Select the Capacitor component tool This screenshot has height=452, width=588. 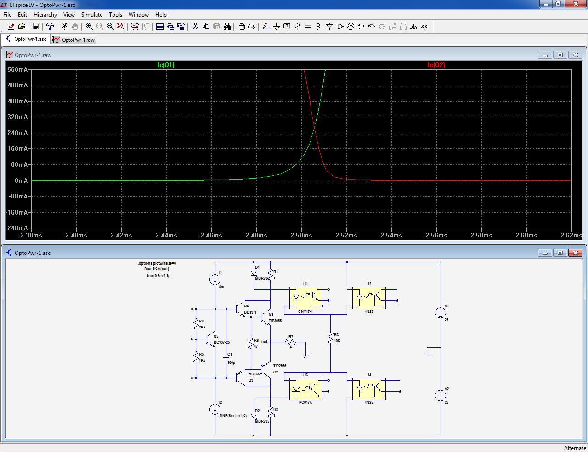click(308, 27)
